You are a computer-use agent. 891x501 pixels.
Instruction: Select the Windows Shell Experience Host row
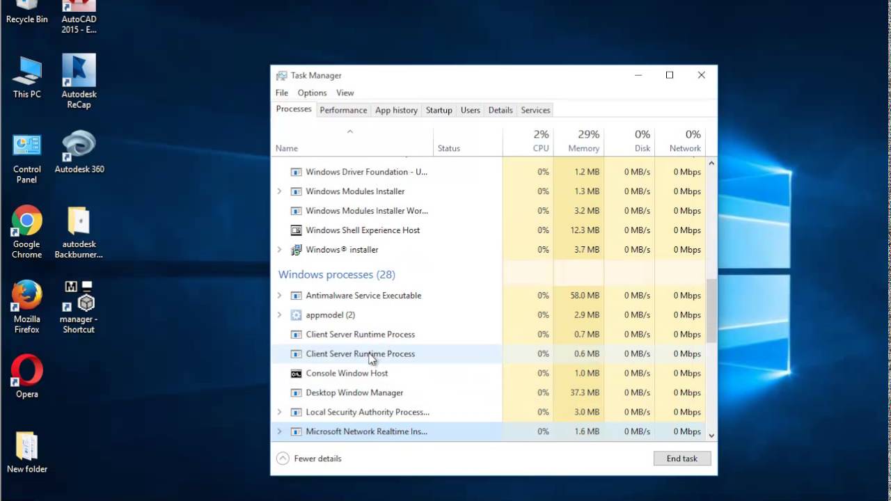click(x=489, y=230)
